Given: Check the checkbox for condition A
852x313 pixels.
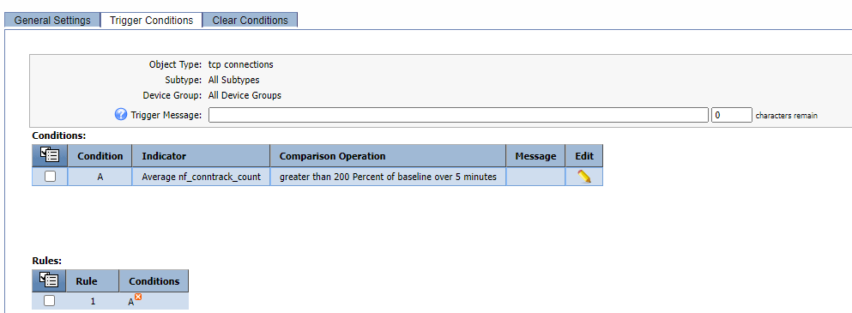Looking at the screenshot, I should tap(50, 177).
